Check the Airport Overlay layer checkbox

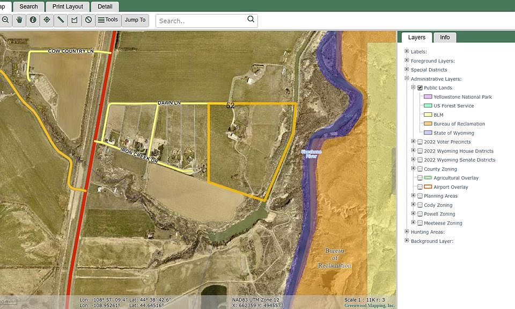(x=420, y=187)
